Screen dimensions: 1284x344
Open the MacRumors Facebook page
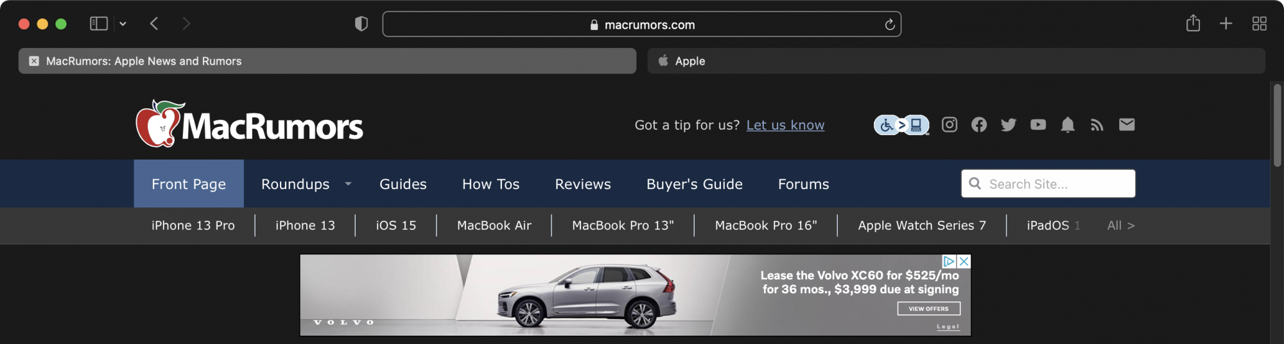coord(978,124)
